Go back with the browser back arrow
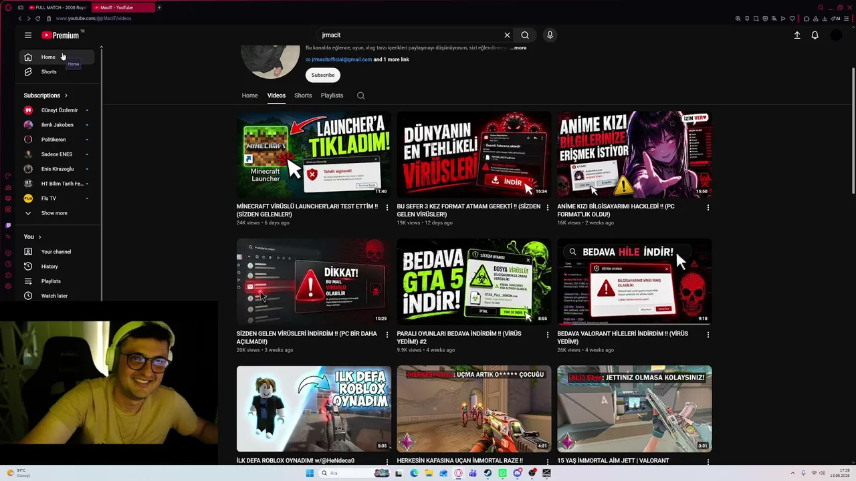Screen dimensions: 856x481 point(20,19)
